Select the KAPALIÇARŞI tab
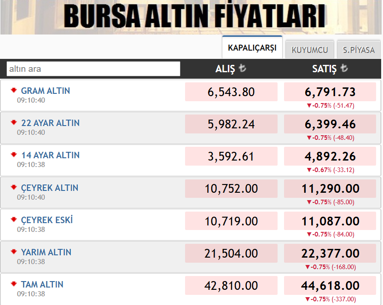This screenshot has height=305, width=383. [x=252, y=47]
